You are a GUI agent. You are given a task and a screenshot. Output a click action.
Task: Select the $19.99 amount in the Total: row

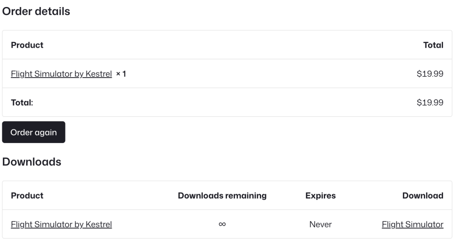pos(430,102)
